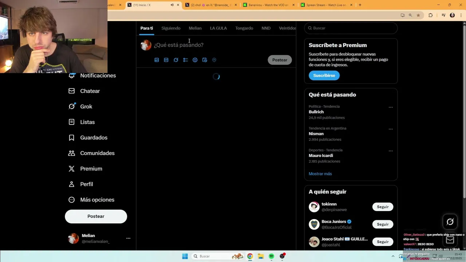The height and width of the screenshot is (262, 466).
Task: Follow Boca Juniors with Seguir
Action: coord(383,224)
